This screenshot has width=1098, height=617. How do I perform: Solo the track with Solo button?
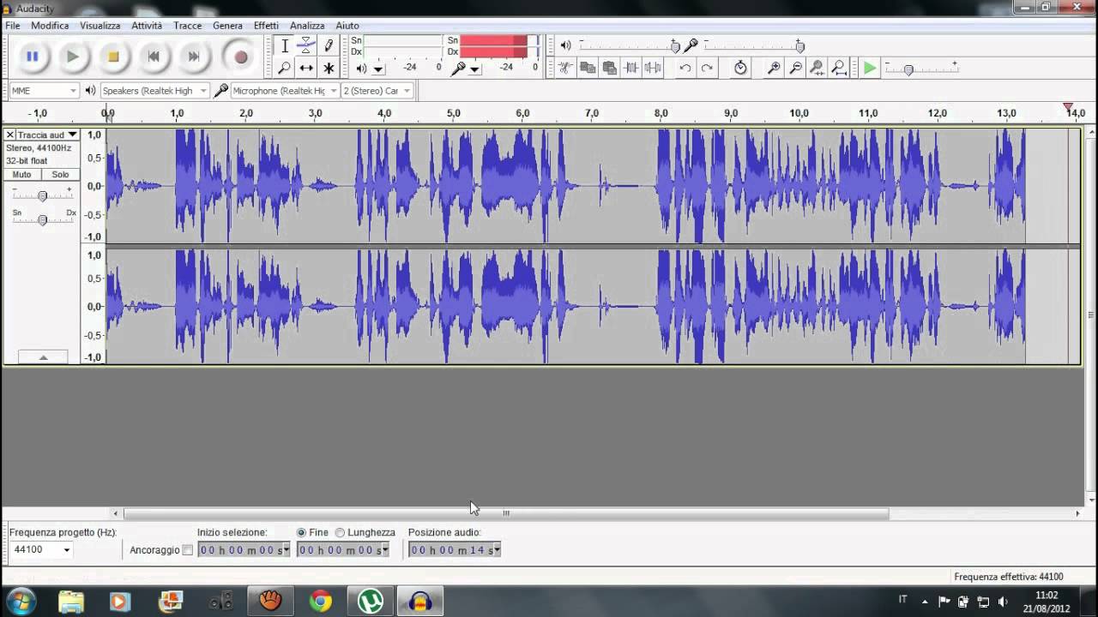(60, 175)
